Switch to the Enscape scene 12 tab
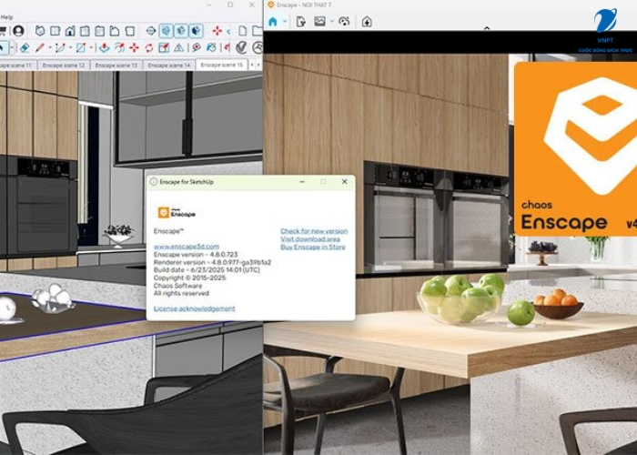 (64, 65)
